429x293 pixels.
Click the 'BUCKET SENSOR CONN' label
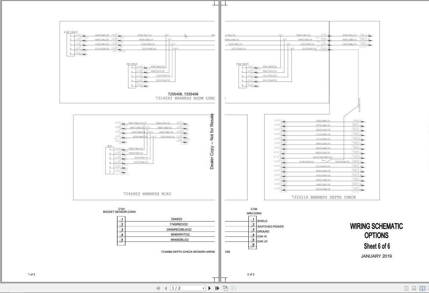(x=119, y=212)
